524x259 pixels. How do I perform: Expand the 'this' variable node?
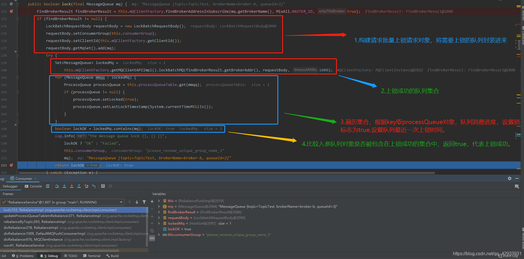(x=159, y=201)
